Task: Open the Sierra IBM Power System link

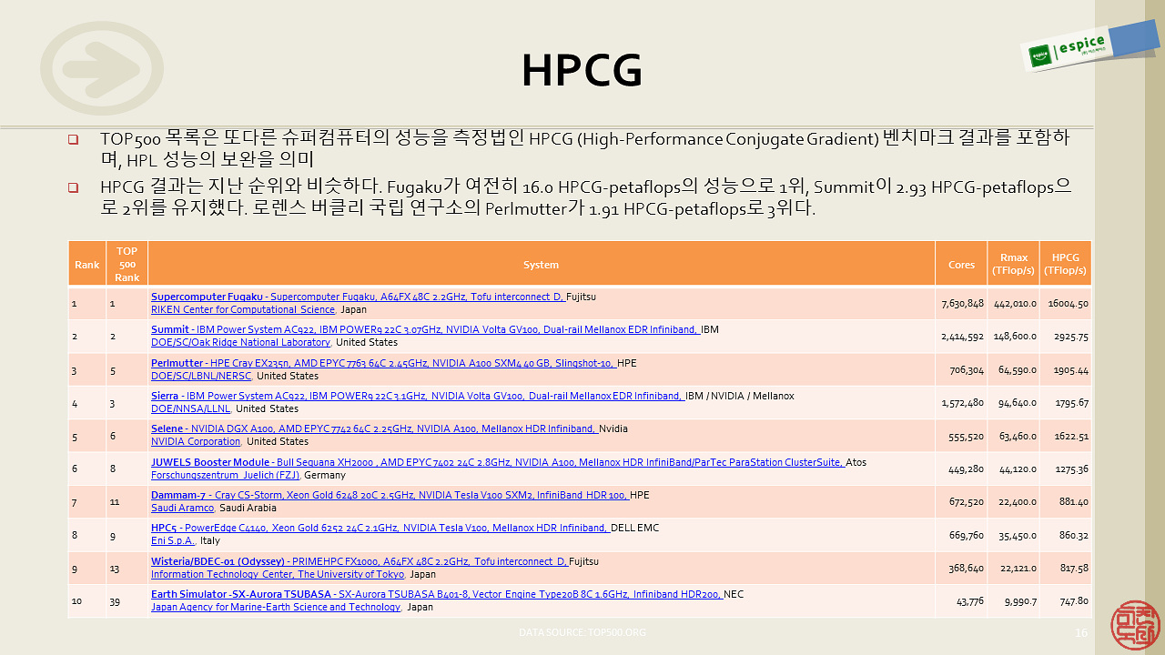Action: pyautogui.click(x=418, y=396)
